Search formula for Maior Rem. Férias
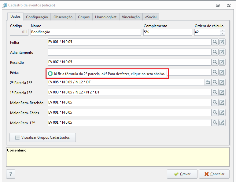Image resolution: width=236 pixels, height=182 pixels. [215, 112]
